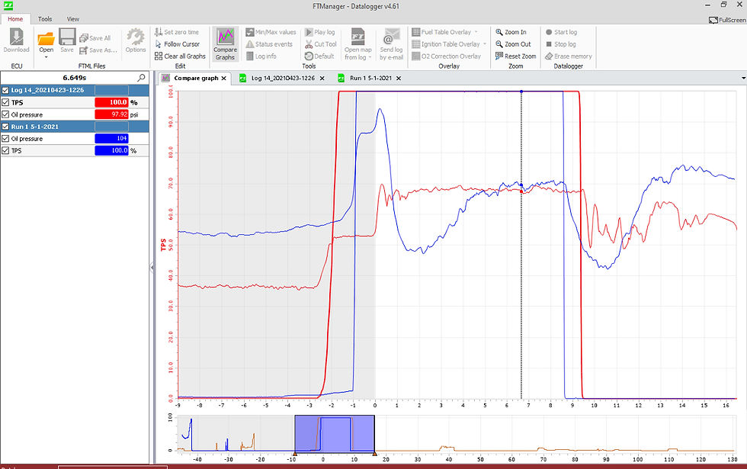Select the Compare graph tab
The image size is (747, 469).
click(196, 78)
